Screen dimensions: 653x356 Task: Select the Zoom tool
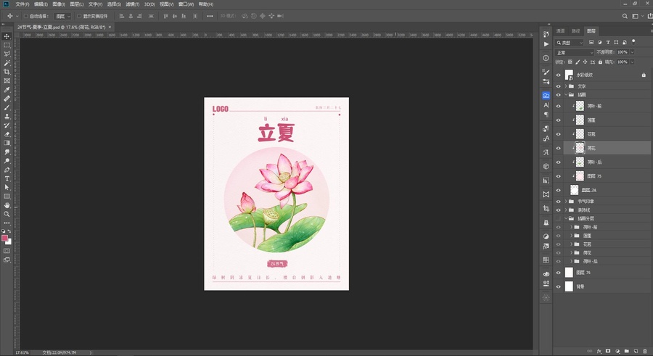tap(7, 214)
